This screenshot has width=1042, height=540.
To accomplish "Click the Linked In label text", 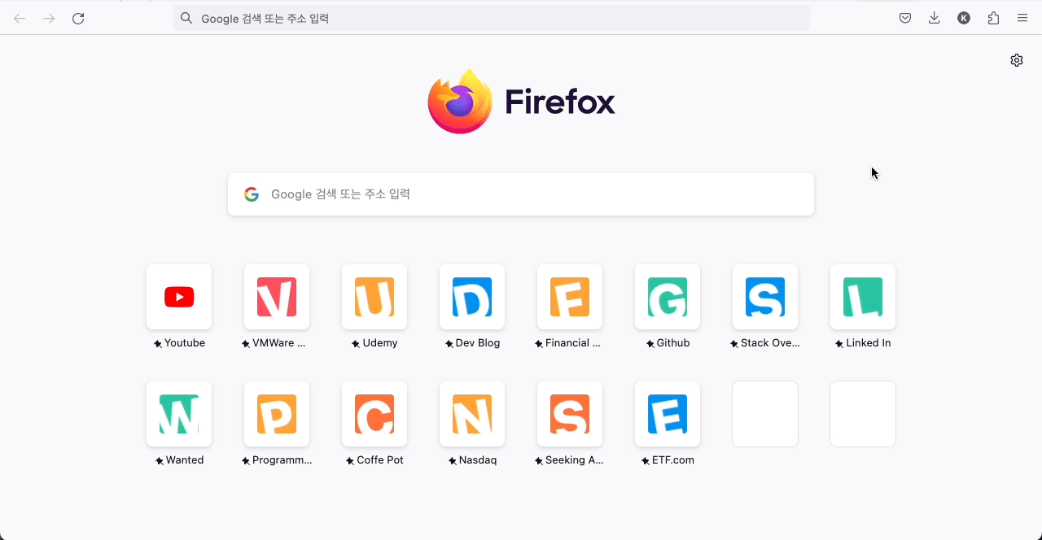I will [869, 343].
